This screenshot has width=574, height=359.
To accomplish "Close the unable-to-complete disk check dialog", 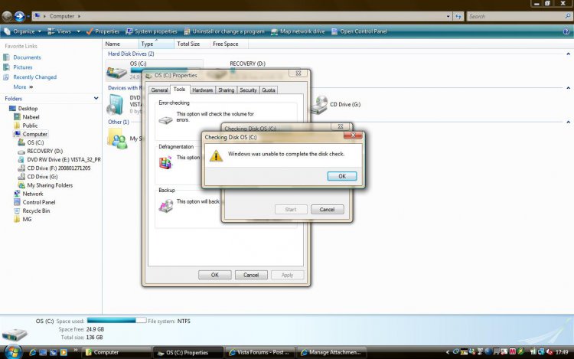I will 353,135.
